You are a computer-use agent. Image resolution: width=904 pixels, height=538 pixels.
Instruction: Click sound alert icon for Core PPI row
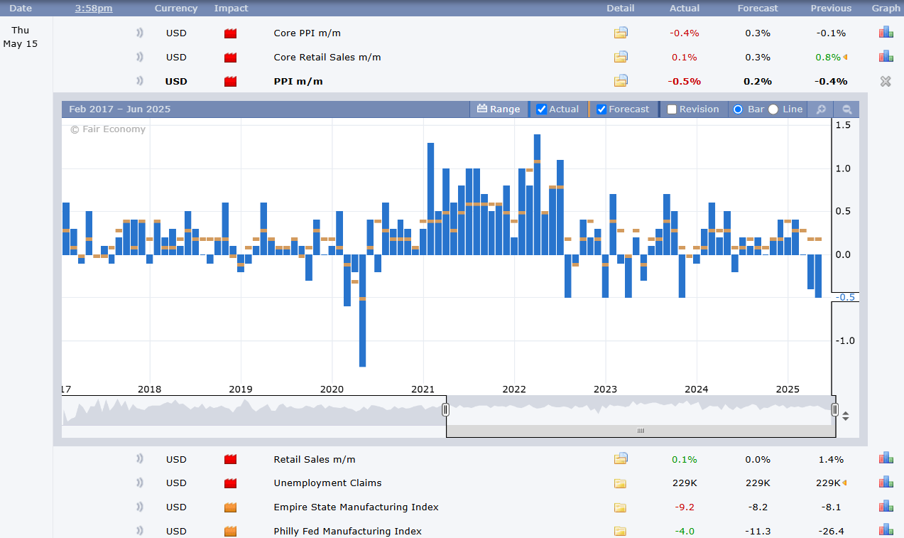pos(140,33)
